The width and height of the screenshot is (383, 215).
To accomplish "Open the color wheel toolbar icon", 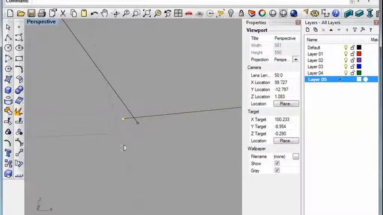I will pos(262,13).
